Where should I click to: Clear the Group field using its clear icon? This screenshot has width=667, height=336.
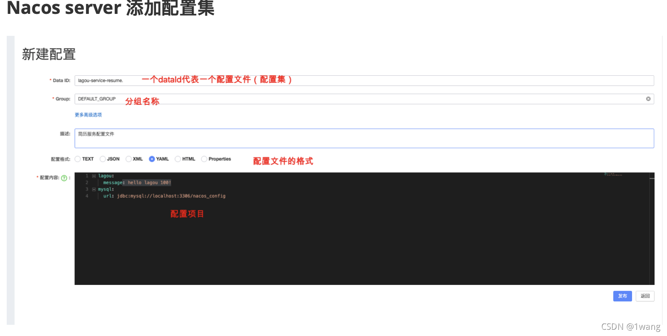click(648, 99)
